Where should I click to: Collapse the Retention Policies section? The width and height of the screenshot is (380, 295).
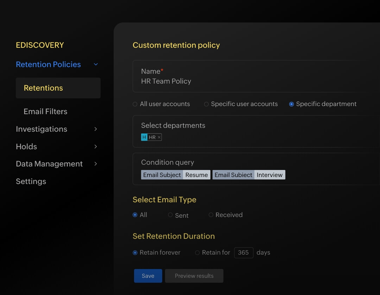pyautogui.click(x=96, y=65)
